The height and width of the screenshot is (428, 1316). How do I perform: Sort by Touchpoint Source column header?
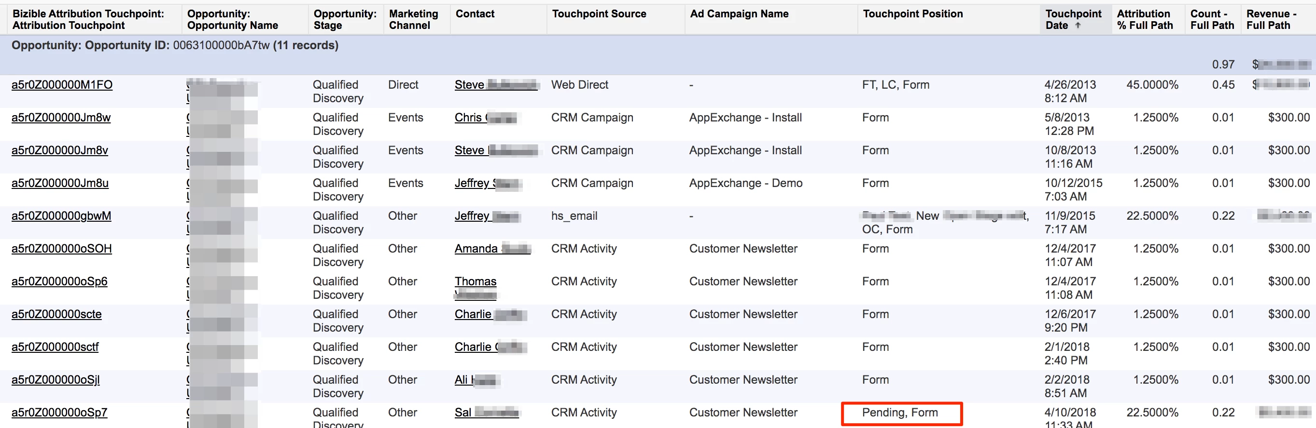point(599,14)
